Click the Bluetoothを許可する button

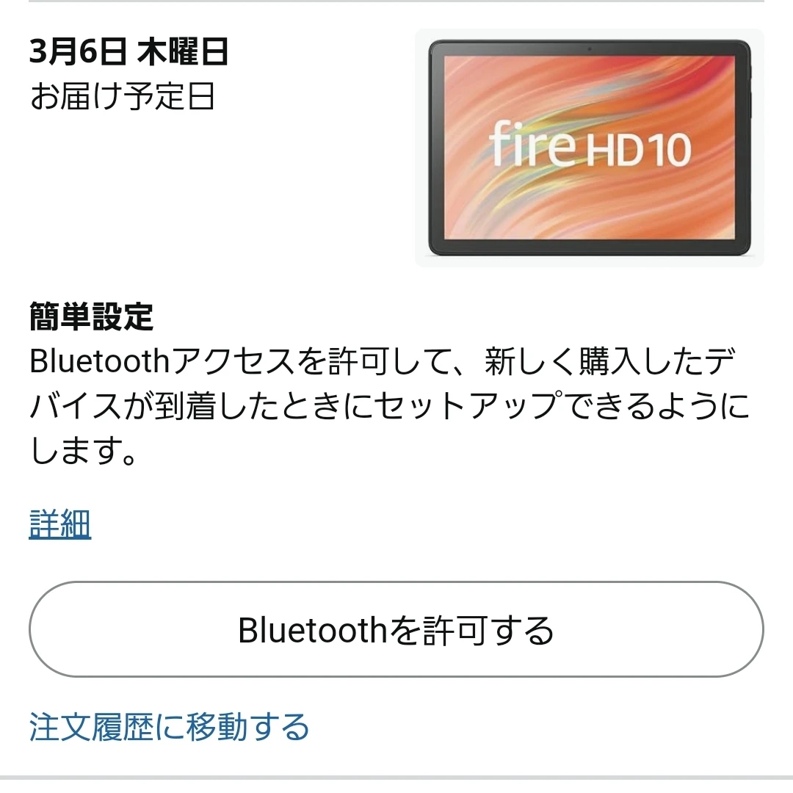pos(396,629)
